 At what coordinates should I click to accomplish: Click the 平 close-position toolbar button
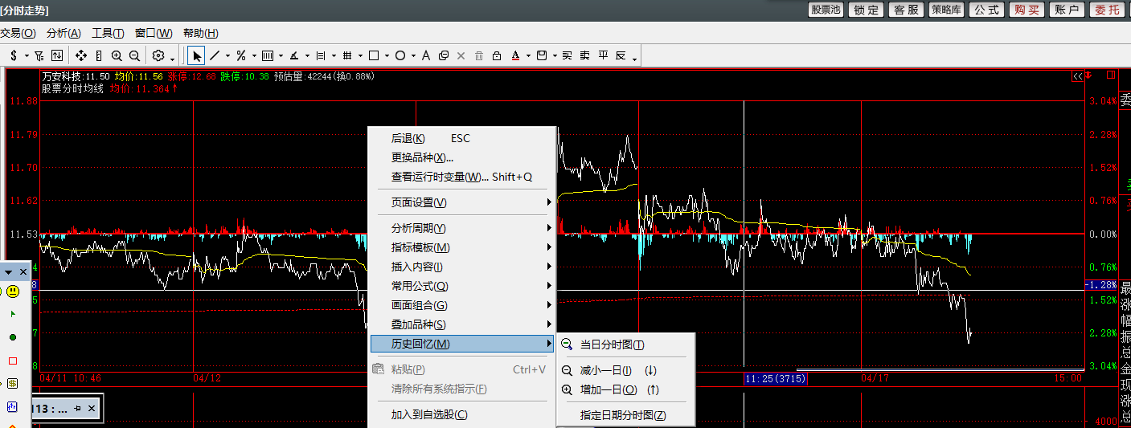pos(603,55)
